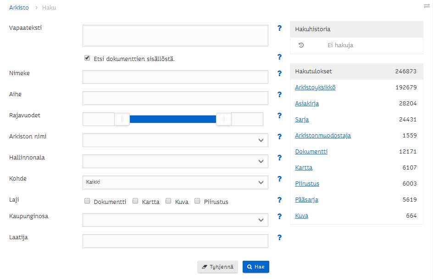Enable the Kartta checkbox
The width and height of the screenshot is (433, 280).
pyautogui.click(x=135, y=201)
